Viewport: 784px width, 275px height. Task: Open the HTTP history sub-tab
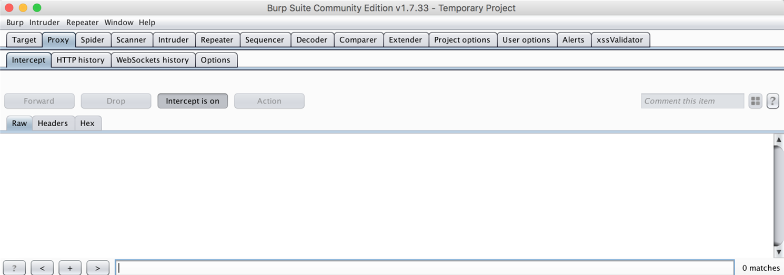coord(81,60)
